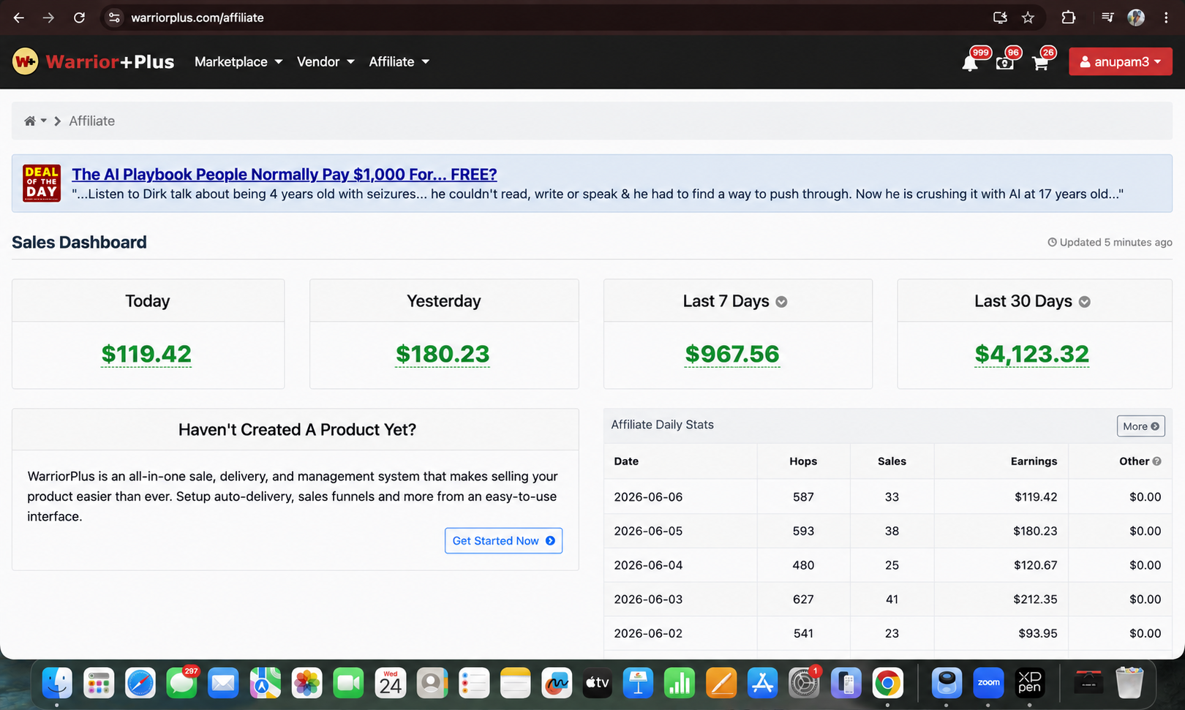Click the Deal of the Day badge
The image size is (1185, 710).
[x=42, y=183]
